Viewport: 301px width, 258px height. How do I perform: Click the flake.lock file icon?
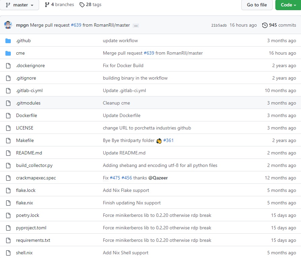pos(8,190)
